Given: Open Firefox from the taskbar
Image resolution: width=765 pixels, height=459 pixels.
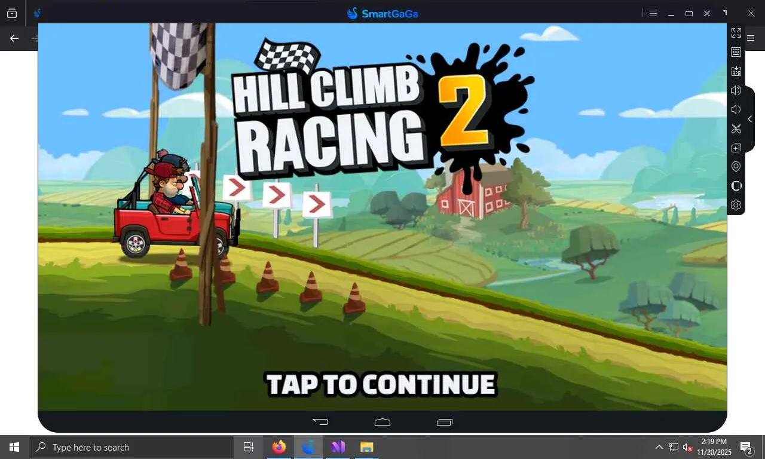Looking at the screenshot, I should click(x=279, y=447).
